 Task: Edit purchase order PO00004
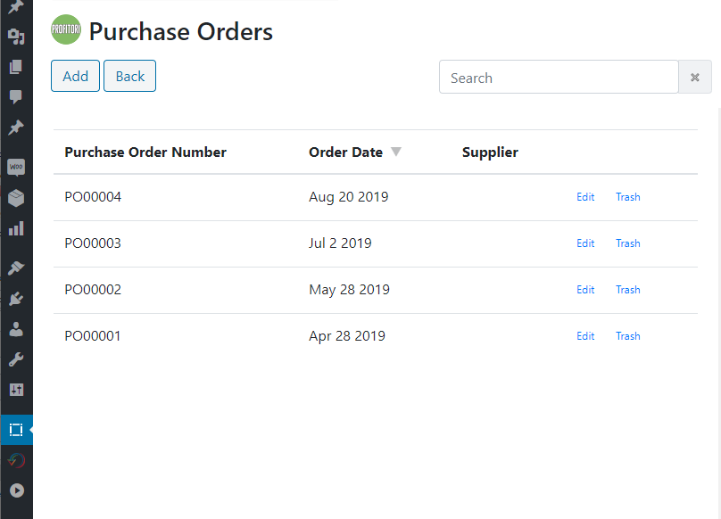(585, 197)
